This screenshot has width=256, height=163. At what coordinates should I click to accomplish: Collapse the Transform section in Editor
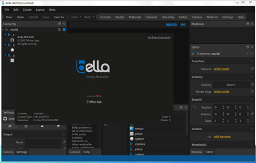(252, 61)
